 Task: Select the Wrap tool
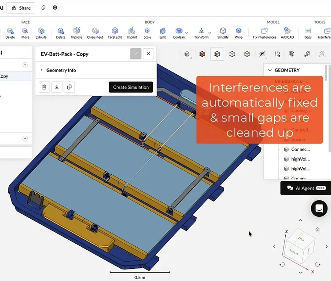239,33
